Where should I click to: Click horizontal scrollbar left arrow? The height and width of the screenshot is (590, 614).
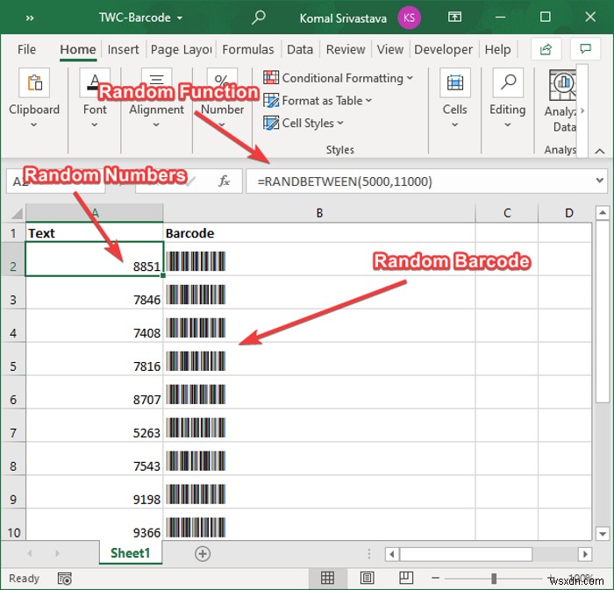click(392, 553)
